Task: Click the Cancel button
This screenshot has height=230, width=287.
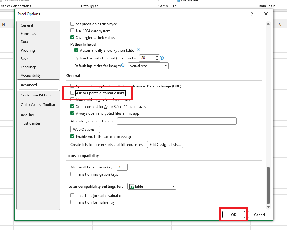Action: tap(259, 215)
